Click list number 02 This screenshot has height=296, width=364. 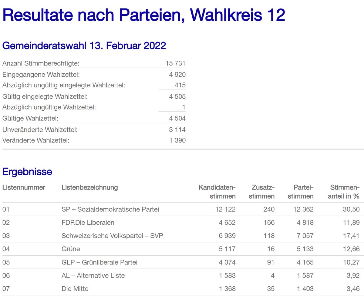pyautogui.click(x=6, y=222)
